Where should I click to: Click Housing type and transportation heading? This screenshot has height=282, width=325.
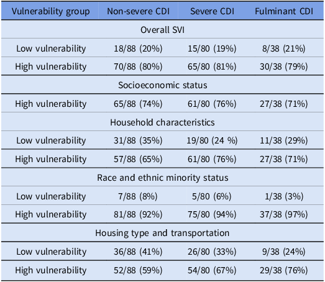(x=162, y=233)
